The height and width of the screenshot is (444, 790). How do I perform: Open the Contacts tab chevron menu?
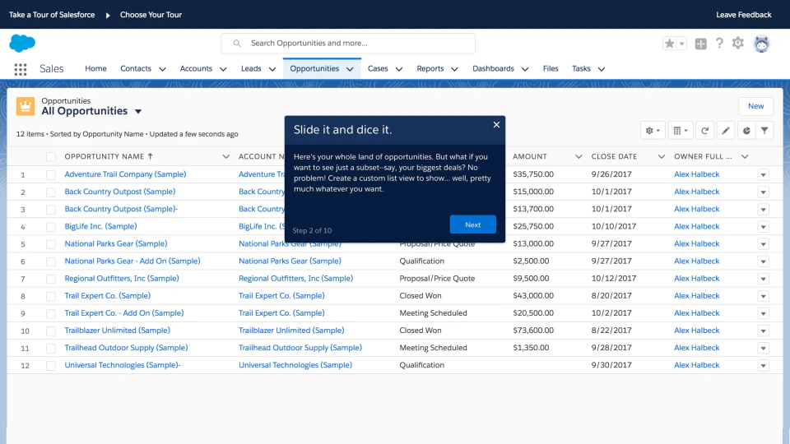click(x=162, y=69)
